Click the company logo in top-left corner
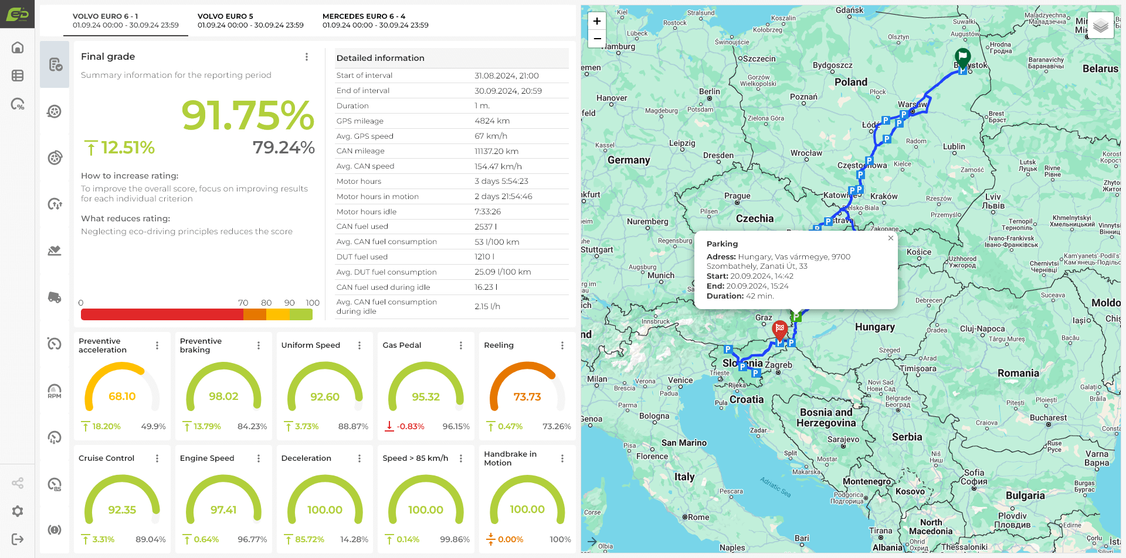Image resolution: width=1126 pixels, height=558 pixels. (18, 15)
